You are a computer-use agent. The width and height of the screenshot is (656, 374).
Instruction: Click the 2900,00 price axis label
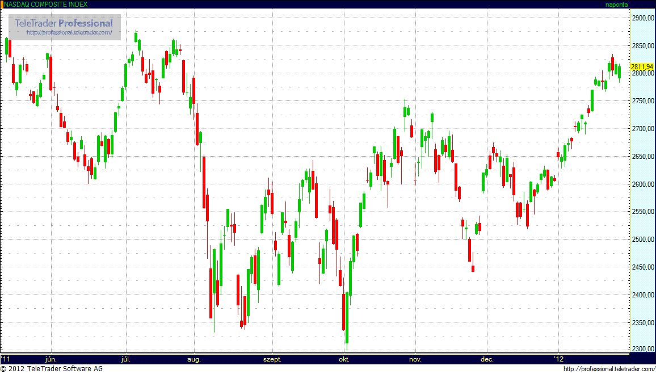[643, 18]
